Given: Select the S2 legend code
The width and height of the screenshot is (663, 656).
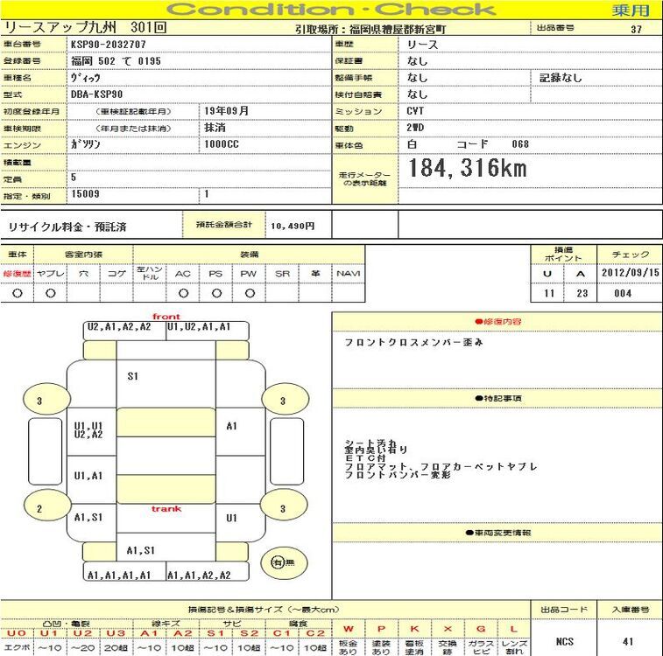Looking at the screenshot, I should click(250, 633).
